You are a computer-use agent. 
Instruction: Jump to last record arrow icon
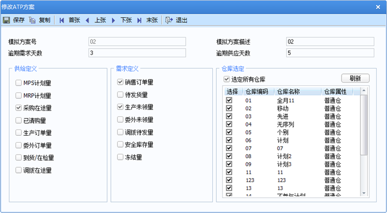coord(140,21)
